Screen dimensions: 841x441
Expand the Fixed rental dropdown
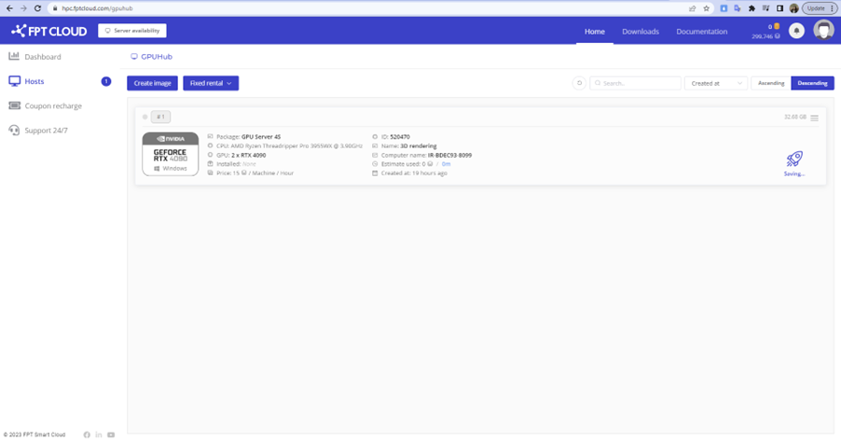tap(211, 83)
